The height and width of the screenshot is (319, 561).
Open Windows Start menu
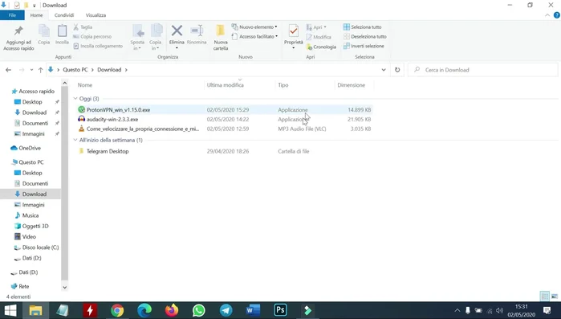(x=10, y=310)
